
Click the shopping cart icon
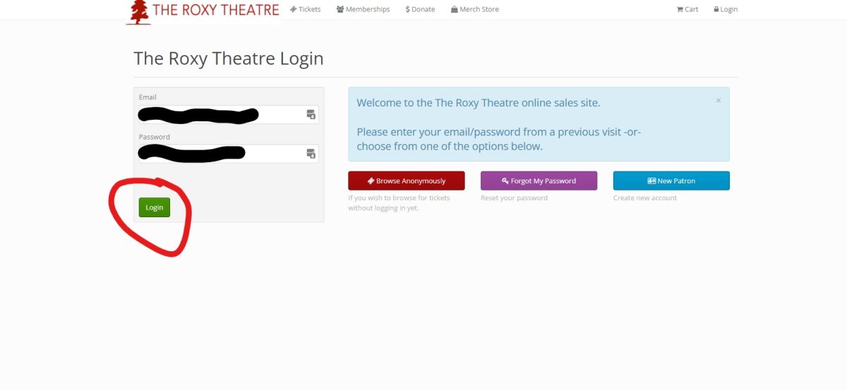pos(680,9)
